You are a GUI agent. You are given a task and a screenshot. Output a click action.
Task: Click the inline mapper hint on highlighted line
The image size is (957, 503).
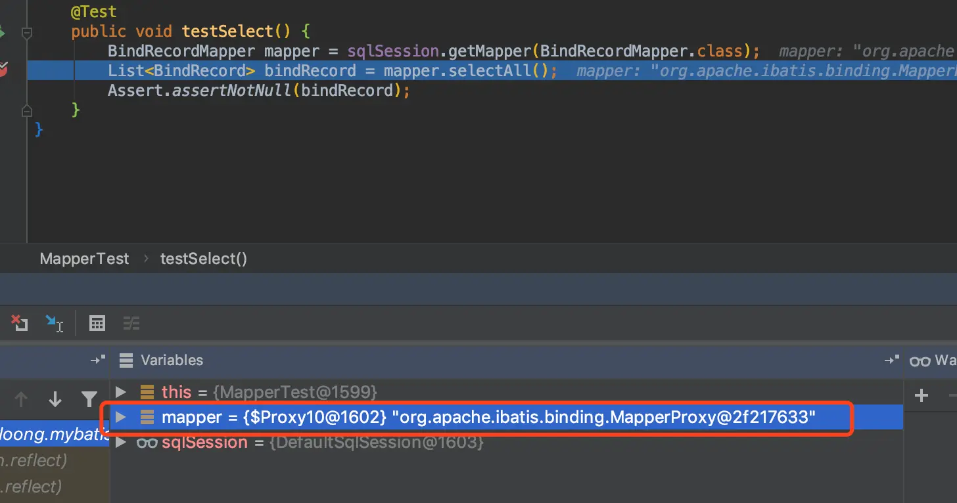pyautogui.click(x=766, y=71)
